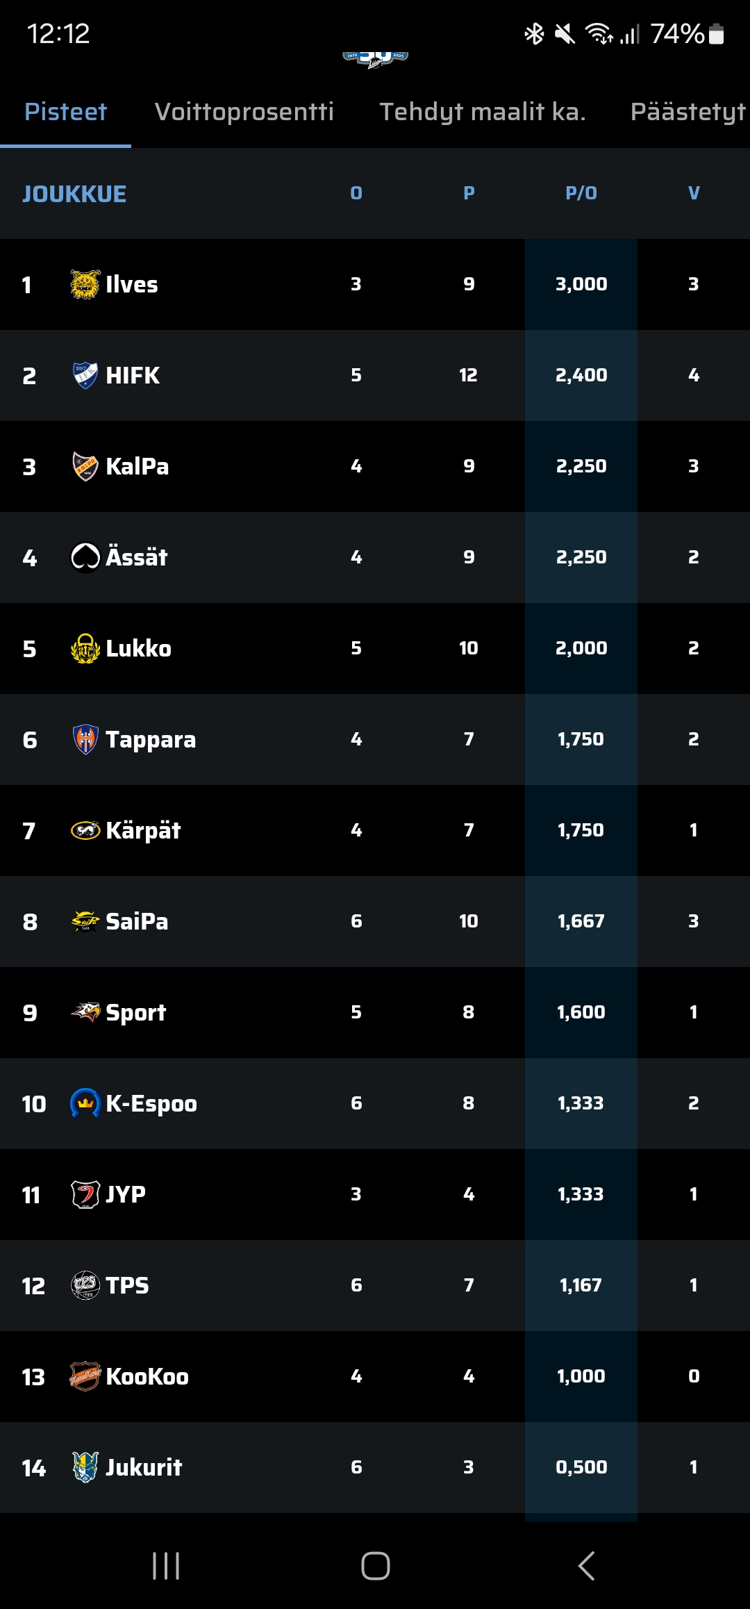Tap the HIFK crest icon
750x1609 pixels.
[85, 375]
